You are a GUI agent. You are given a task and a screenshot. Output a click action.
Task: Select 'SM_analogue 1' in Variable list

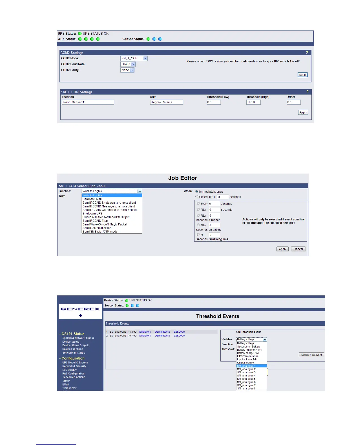pyautogui.click(x=251, y=366)
